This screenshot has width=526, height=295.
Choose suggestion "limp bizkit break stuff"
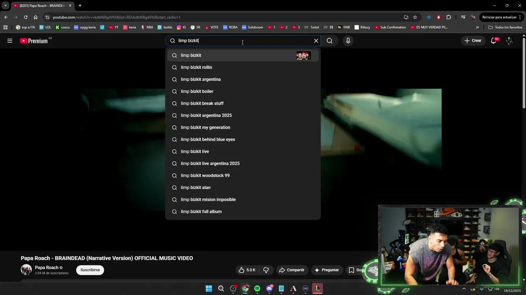[x=243, y=103]
